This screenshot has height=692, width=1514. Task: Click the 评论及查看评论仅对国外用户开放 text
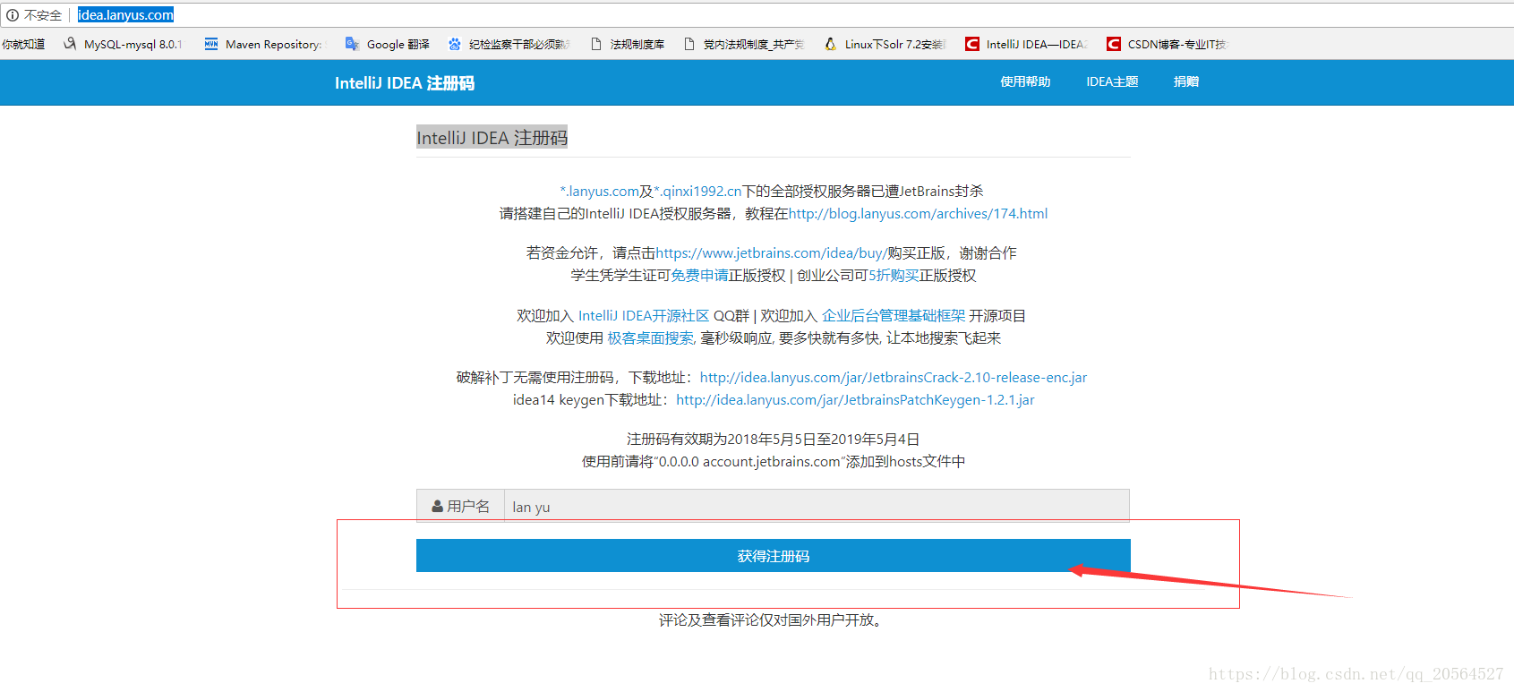coord(773,619)
